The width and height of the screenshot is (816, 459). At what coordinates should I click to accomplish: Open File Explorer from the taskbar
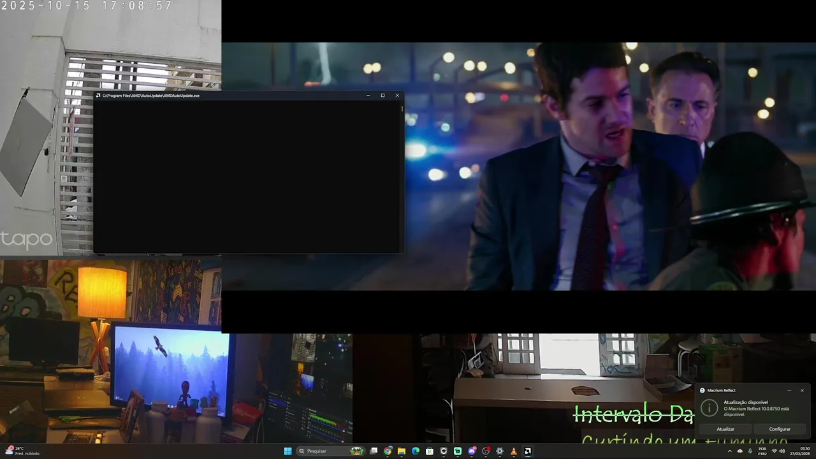[x=402, y=451]
